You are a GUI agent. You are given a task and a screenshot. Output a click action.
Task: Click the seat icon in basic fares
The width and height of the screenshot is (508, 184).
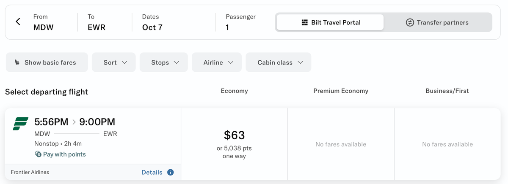(x=17, y=62)
